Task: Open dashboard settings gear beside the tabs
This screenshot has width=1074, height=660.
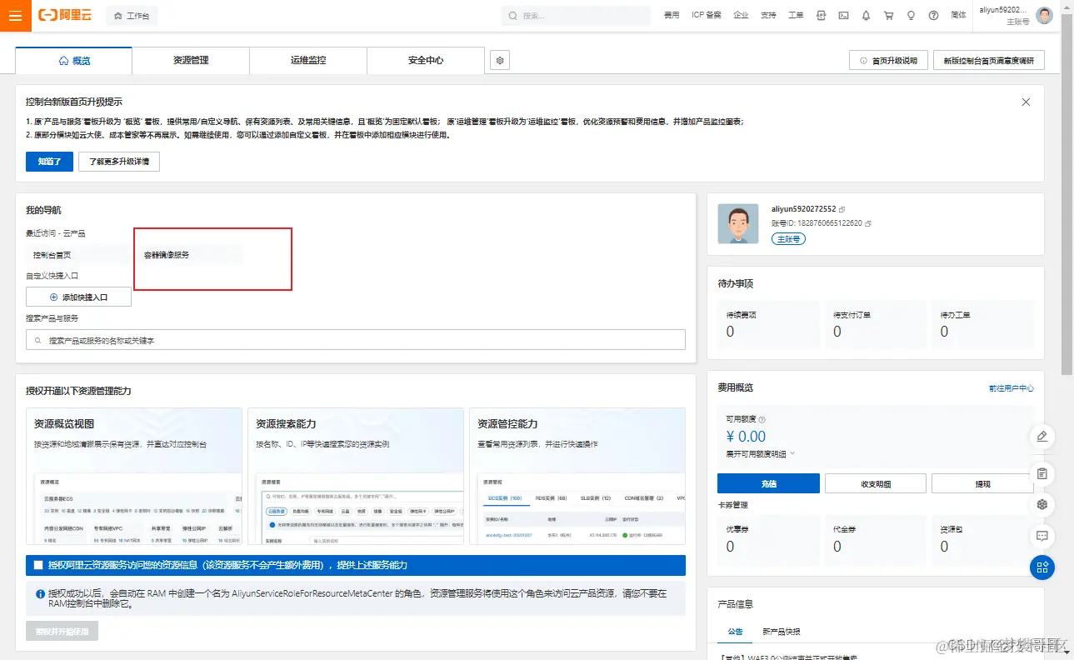Action: (500, 60)
